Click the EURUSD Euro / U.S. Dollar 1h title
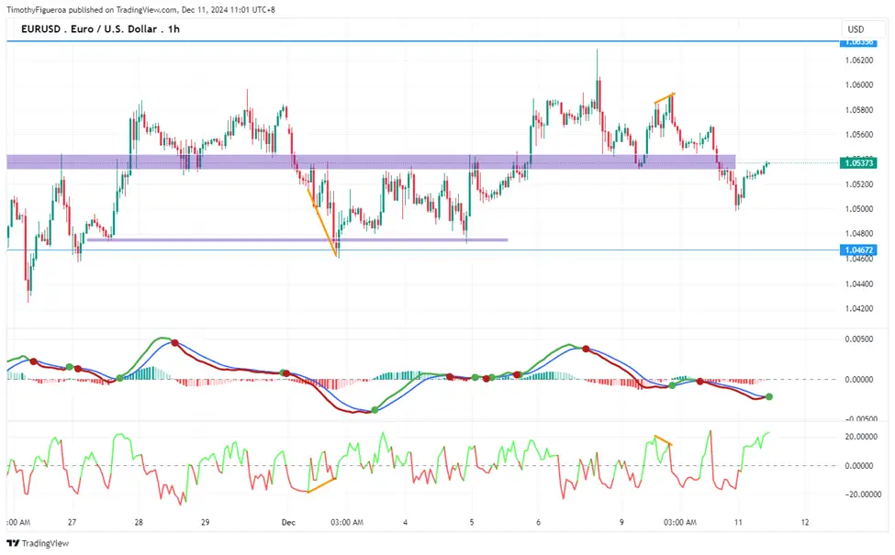The width and height of the screenshot is (895, 555). pos(100,29)
